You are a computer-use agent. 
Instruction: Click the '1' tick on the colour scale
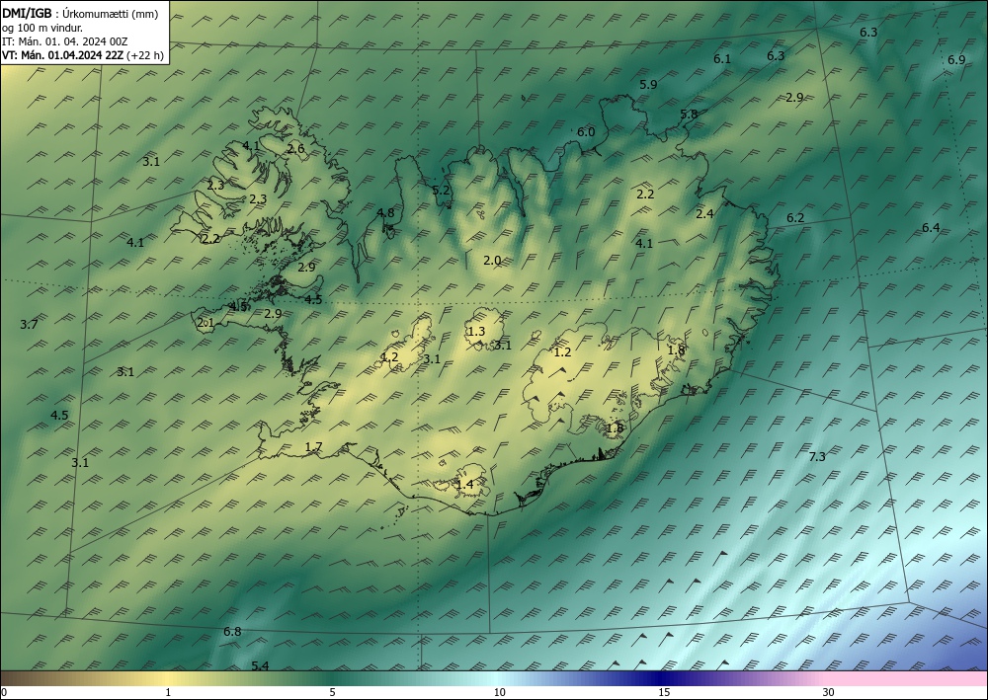[x=168, y=692]
